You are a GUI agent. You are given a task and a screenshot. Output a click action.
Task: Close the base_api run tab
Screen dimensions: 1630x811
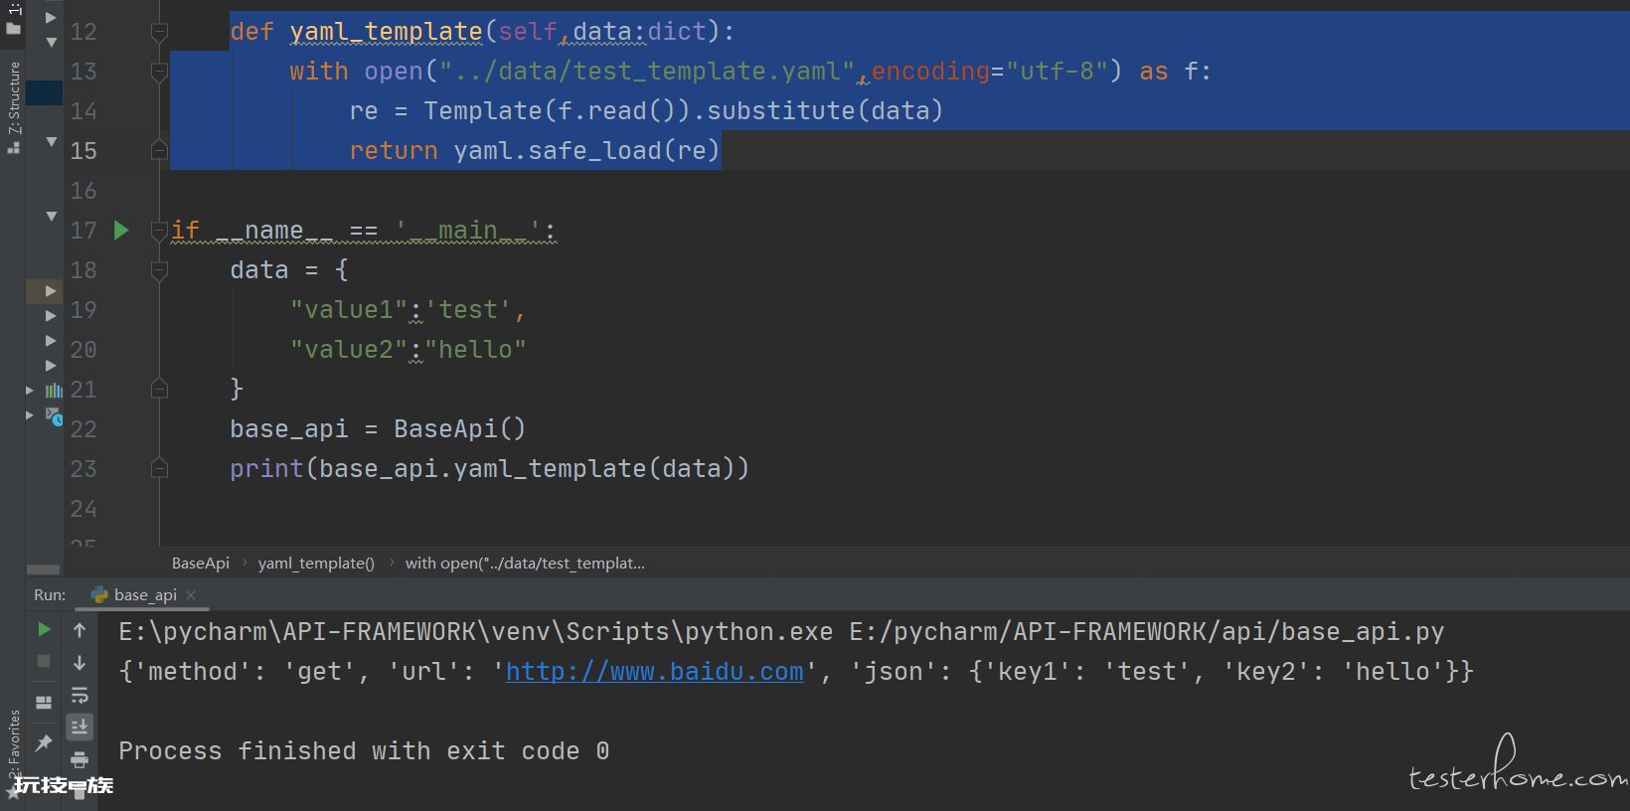pyautogui.click(x=191, y=595)
